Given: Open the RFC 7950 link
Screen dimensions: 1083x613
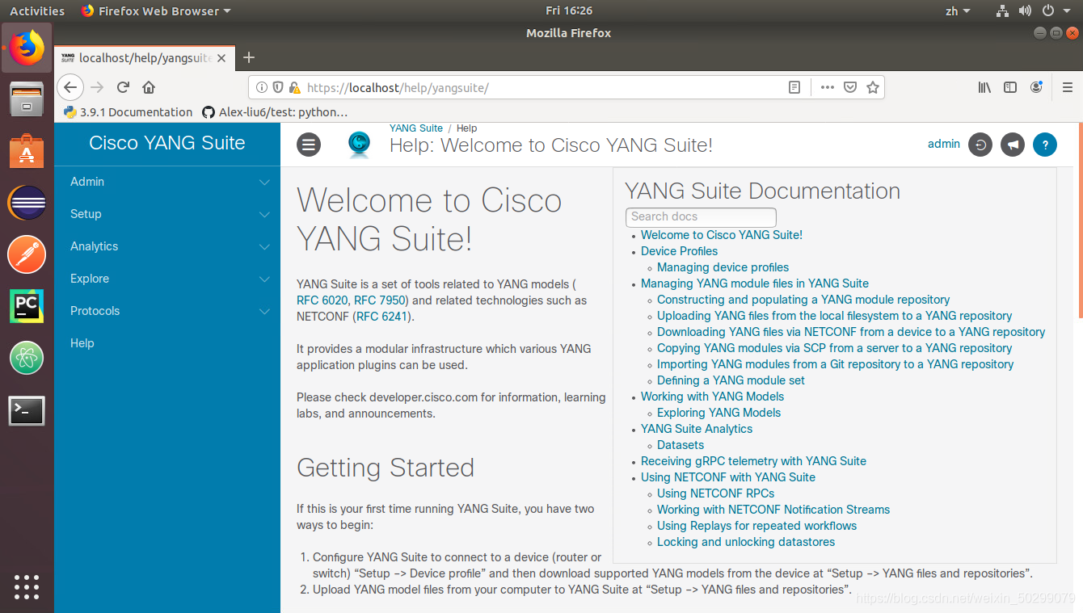Looking at the screenshot, I should [380, 300].
